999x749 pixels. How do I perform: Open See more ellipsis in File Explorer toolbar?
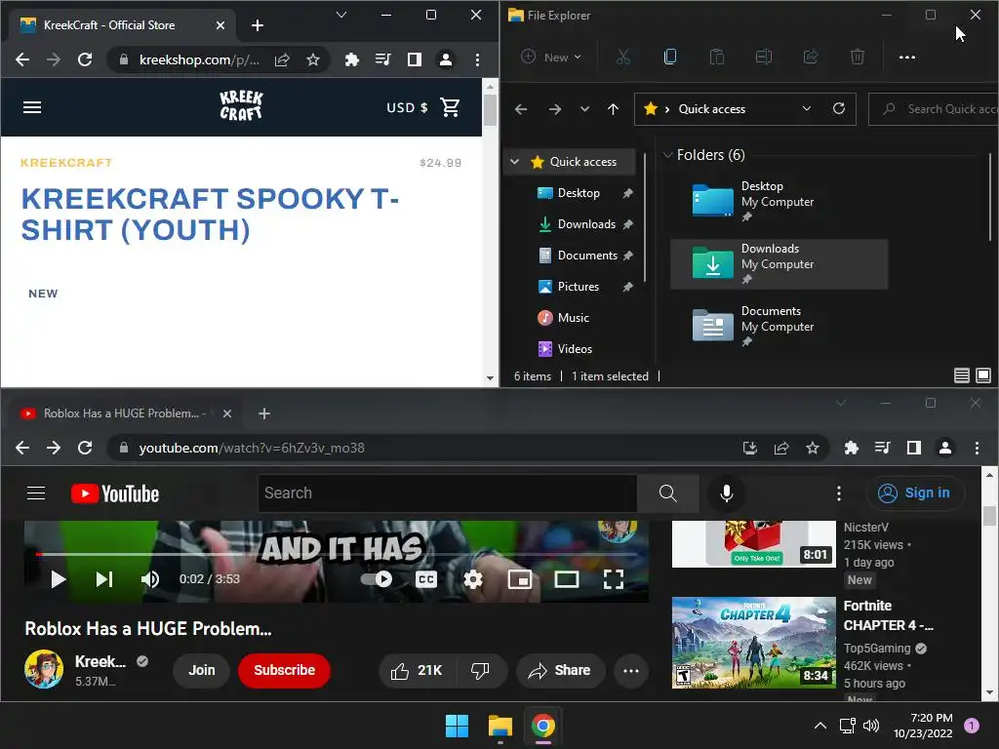[x=906, y=58]
